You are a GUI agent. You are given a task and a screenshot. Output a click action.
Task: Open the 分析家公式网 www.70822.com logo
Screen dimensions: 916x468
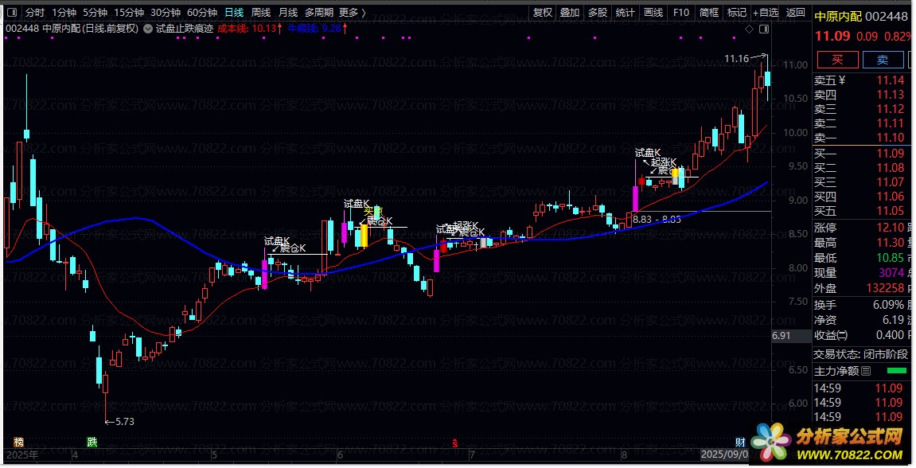[828, 443]
